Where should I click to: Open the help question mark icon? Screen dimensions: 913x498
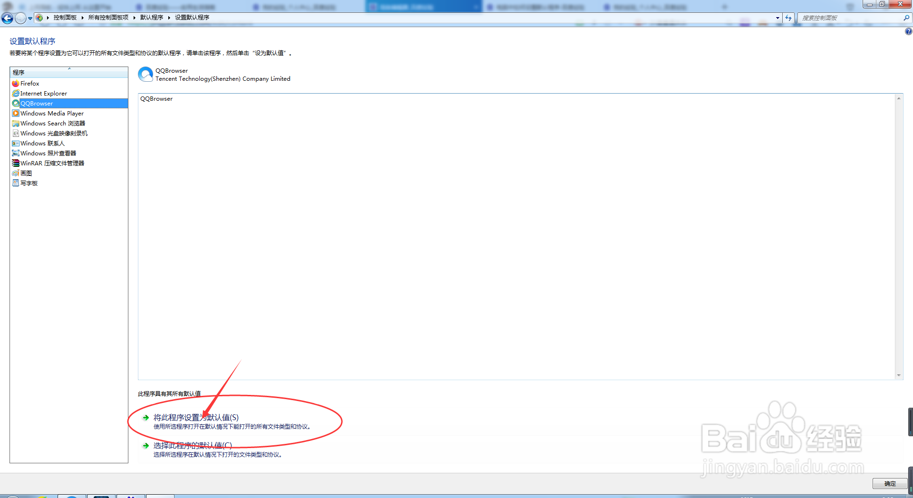(908, 31)
